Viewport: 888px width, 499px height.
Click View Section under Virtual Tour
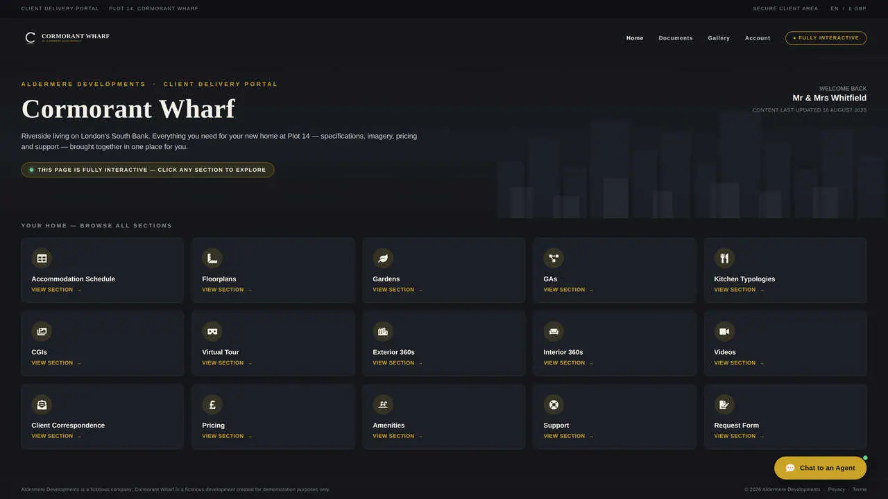click(x=227, y=363)
